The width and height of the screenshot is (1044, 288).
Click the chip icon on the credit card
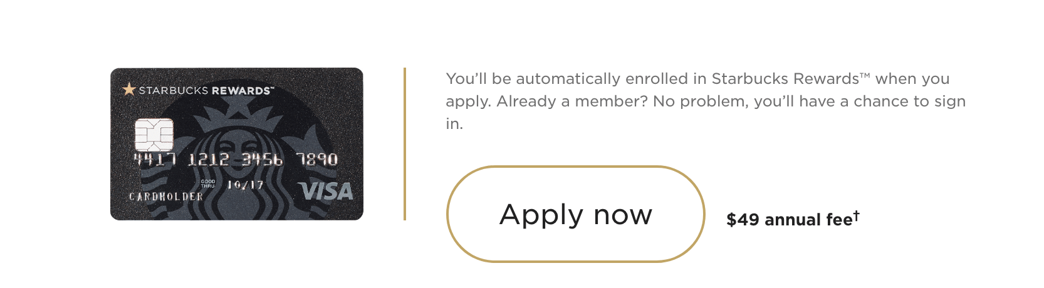point(154,133)
